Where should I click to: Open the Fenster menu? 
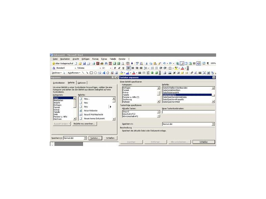pos(122,59)
